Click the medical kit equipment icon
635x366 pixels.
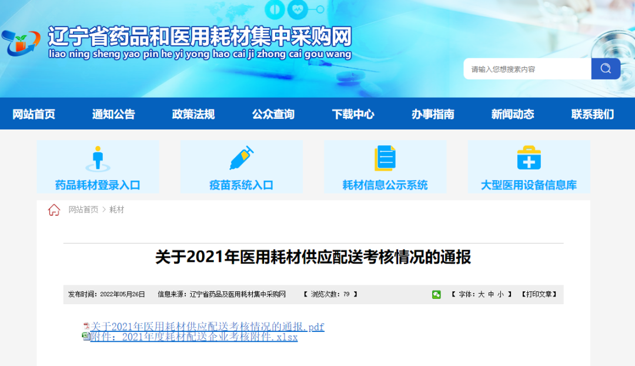(x=529, y=158)
